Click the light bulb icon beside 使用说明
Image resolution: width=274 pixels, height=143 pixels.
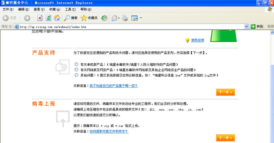click(x=187, y=40)
